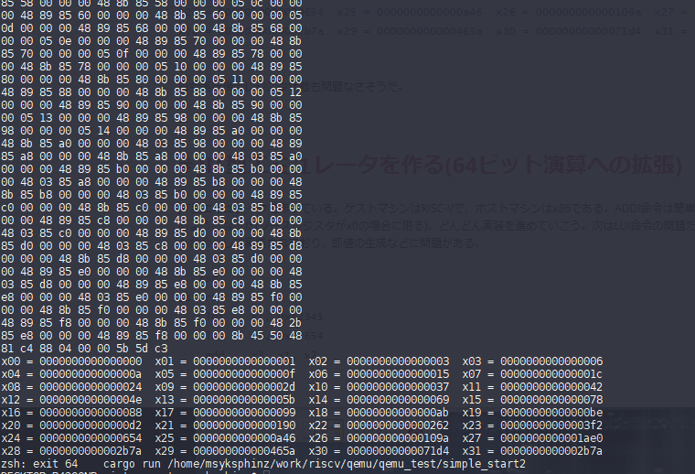The height and width of the screenshot is (474, 695).
Task: Click the final hex line '81 c4 88 04 00 00 5b 5d c3'
Action: click(x=85, y=349)
